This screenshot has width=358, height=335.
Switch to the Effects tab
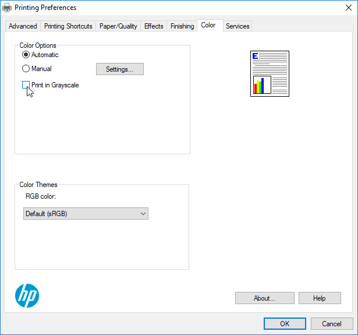[x=154, y=26]
